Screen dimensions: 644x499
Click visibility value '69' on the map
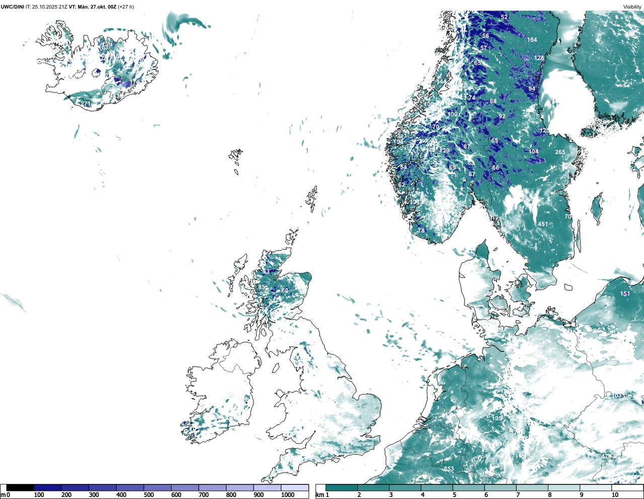[x=452, y=168]
